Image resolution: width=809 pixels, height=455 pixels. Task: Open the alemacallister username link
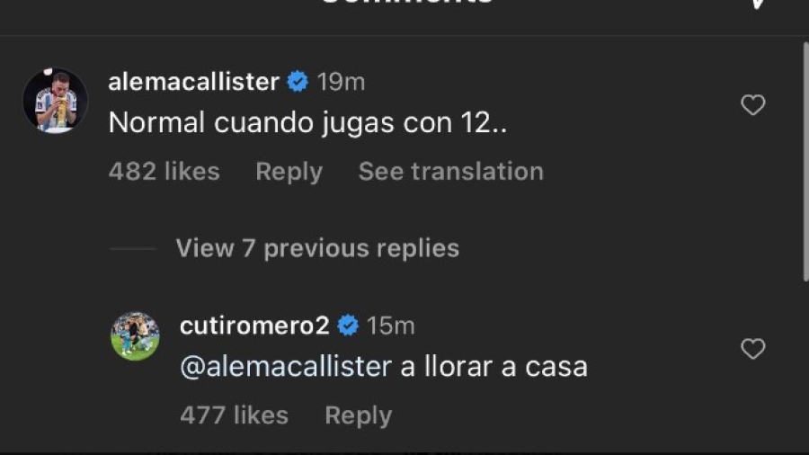193,82
